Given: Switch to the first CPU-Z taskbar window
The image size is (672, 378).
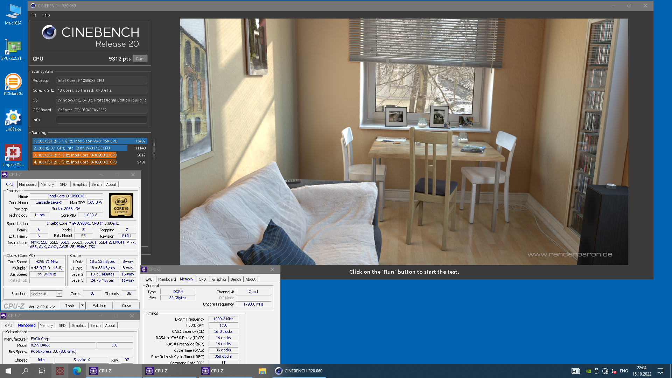Looking at the screenshot, I should 114,371.
